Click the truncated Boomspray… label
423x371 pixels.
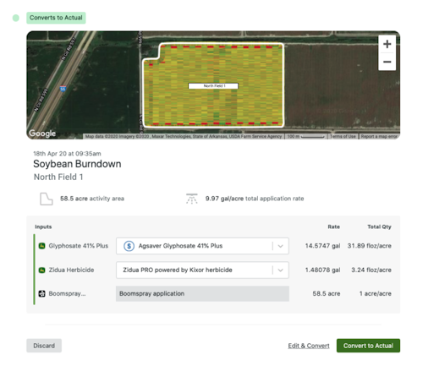[67, 294]
